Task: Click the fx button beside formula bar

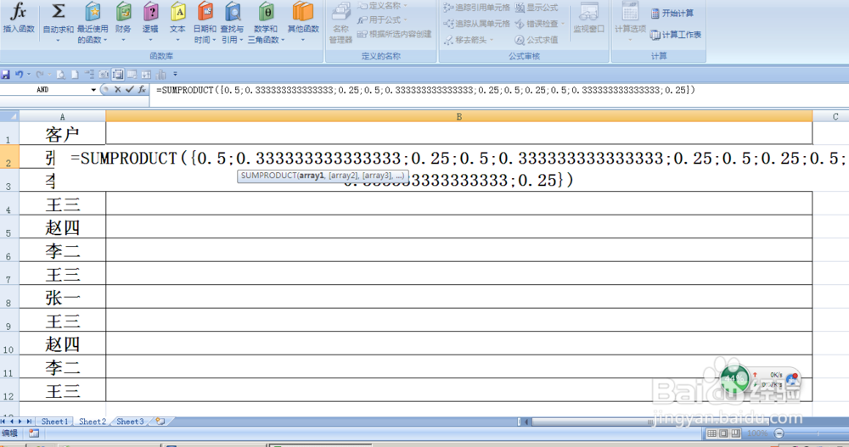Action: click(x=142, y=90)
